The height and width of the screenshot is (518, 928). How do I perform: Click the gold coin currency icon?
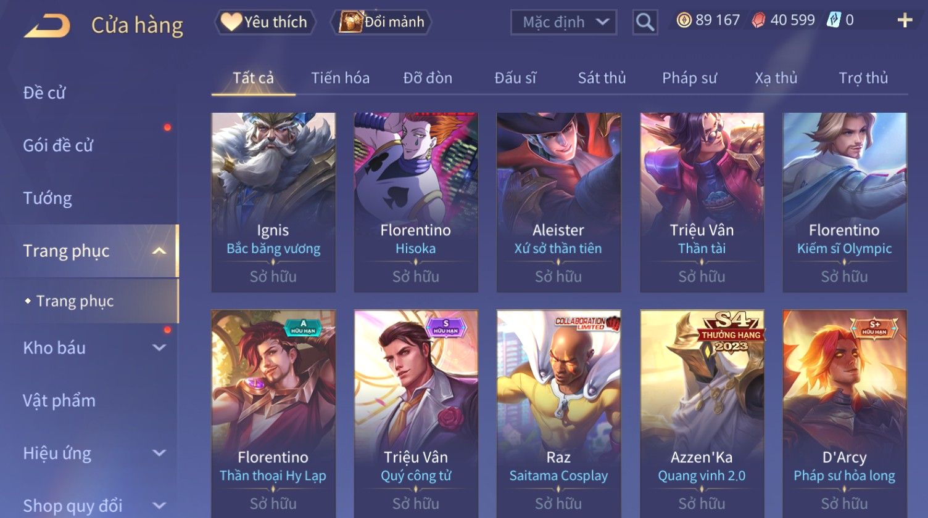[684, 20]
